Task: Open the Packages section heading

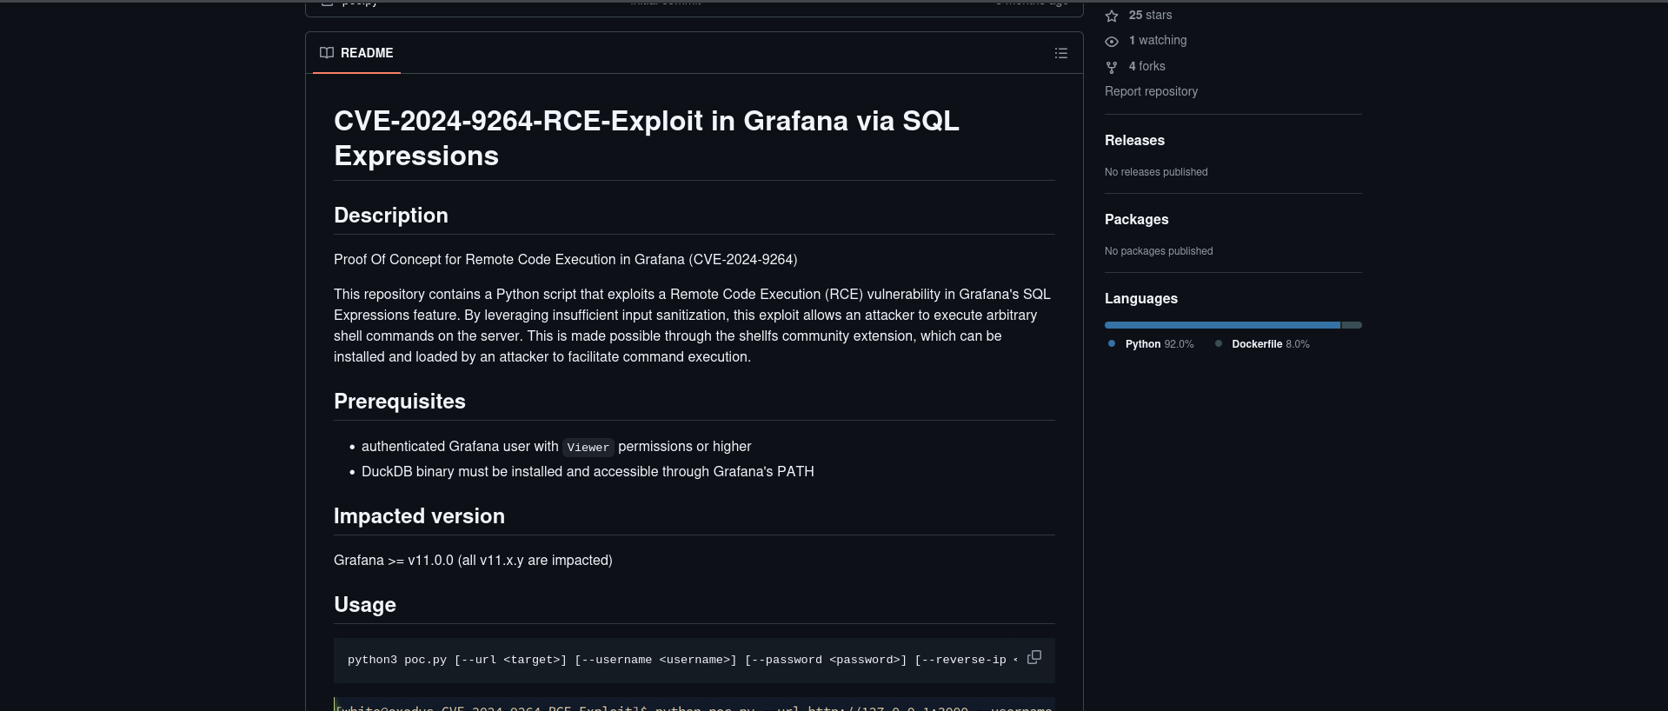Action: coord(1136,219)
